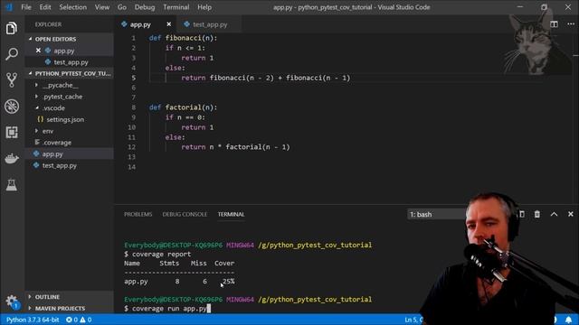
Task: Open the editor more actions ellipsis
Action: pyautogui.click(x=571, y=24)
